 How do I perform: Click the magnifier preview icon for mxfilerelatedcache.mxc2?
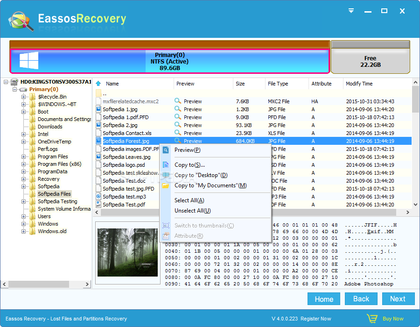(178, 101)
